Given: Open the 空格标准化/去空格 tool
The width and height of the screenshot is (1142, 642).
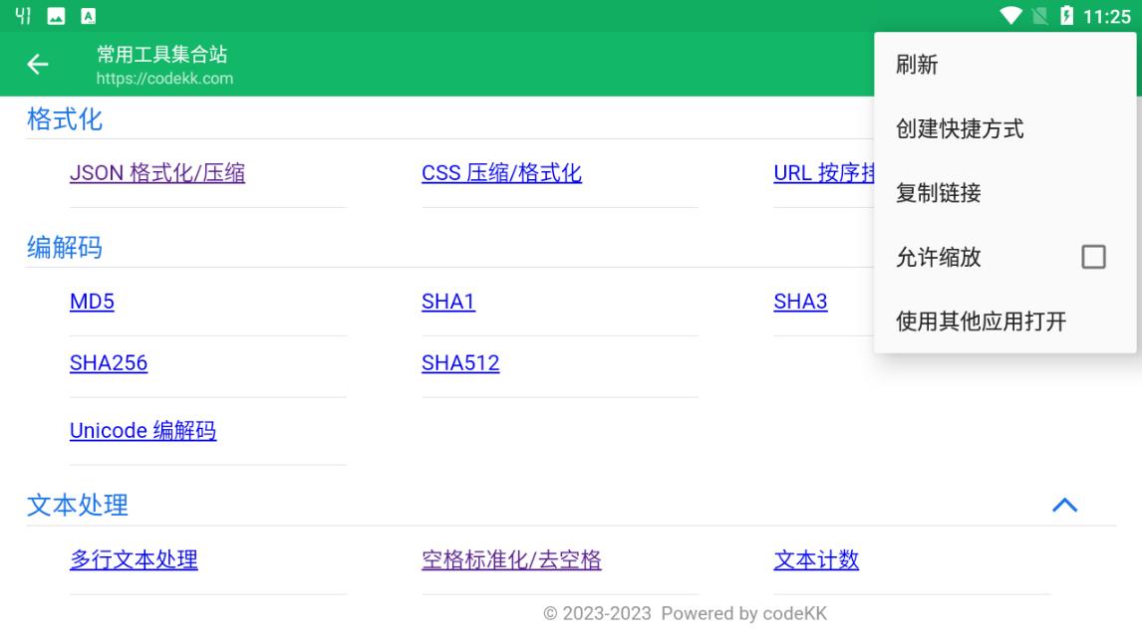Looking at the screenshot, I should pos(513,559).
